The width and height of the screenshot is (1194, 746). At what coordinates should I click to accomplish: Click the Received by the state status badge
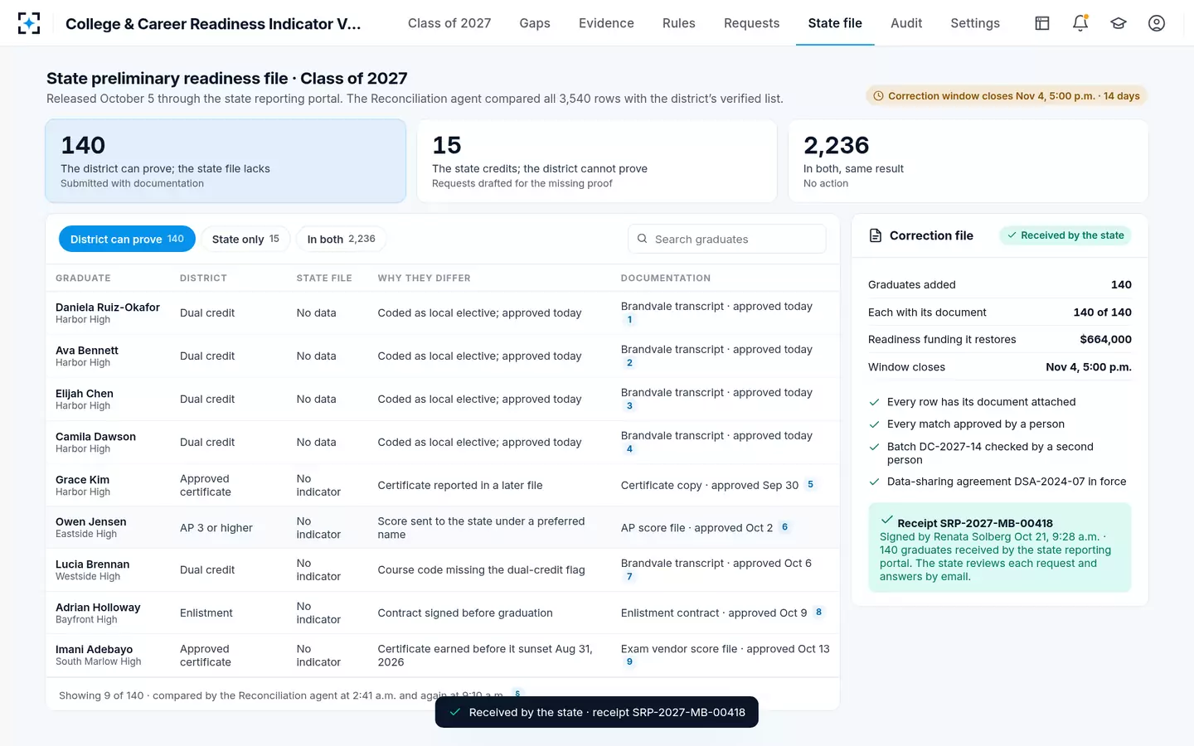point(1065,235)
